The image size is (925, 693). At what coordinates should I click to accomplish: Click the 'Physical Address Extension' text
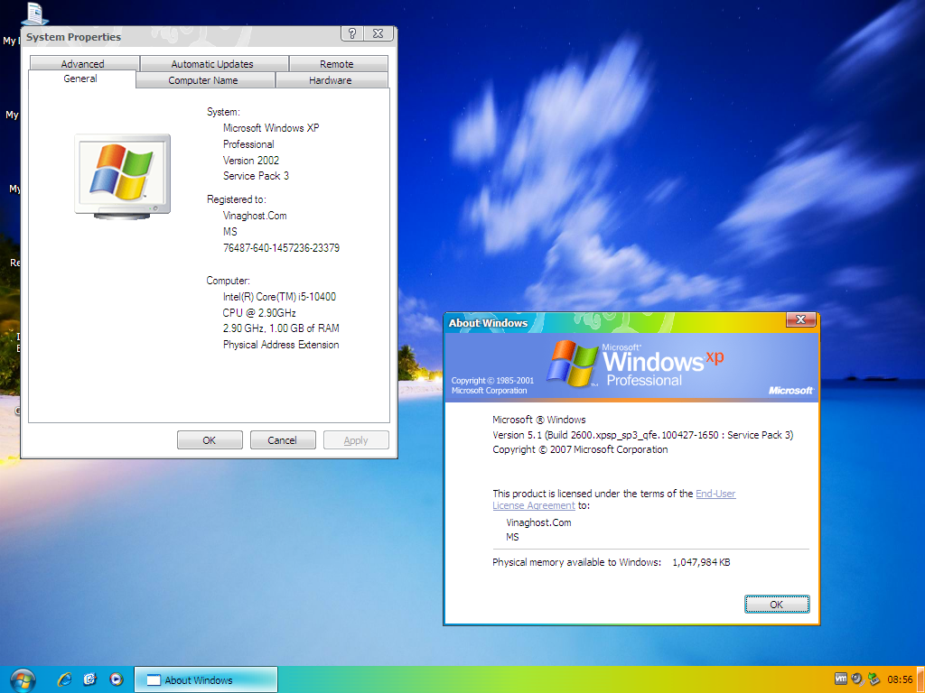(x=281, y=345)
